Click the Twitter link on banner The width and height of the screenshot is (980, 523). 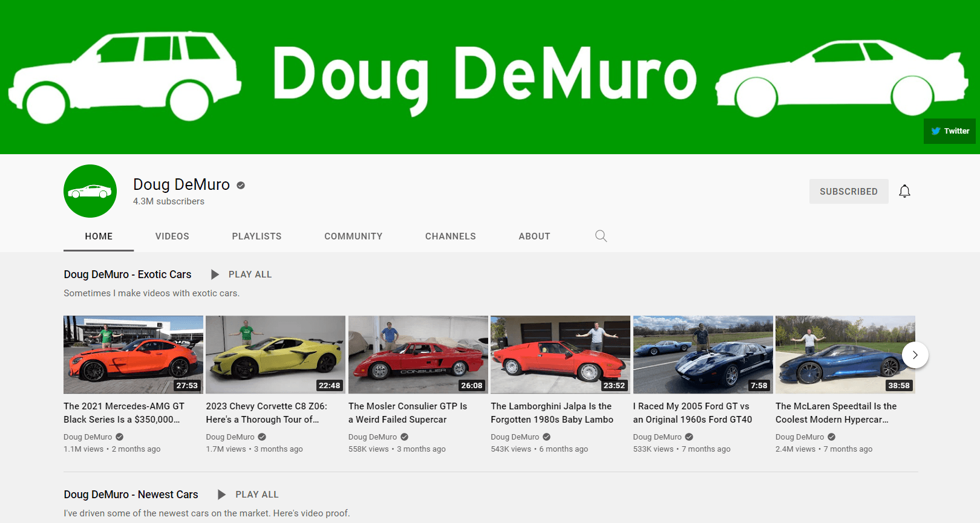[x=950, y=131]
